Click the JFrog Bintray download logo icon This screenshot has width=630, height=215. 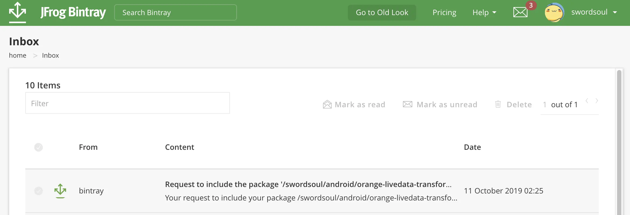pos(17,12)
